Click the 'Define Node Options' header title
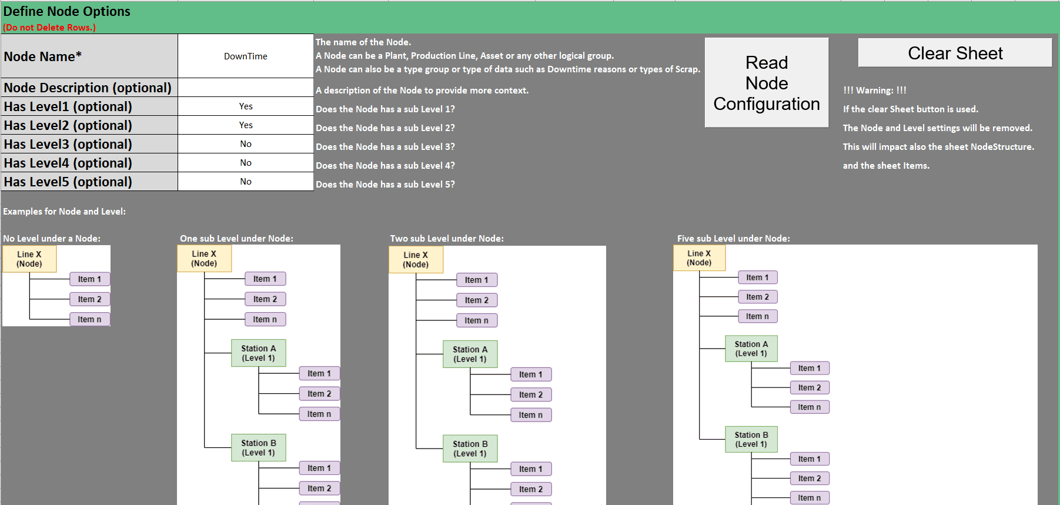 coord(67,11)
